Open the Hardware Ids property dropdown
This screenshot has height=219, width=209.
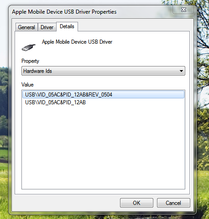coord(103,71)
